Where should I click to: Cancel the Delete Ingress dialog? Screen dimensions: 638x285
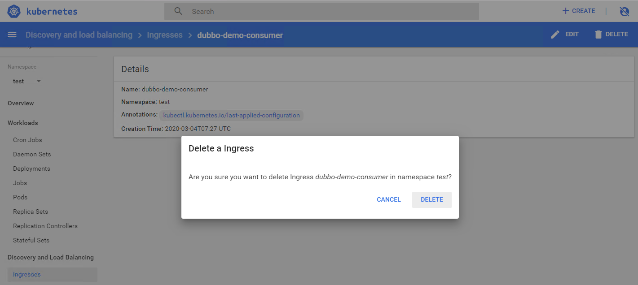click(388, 200)
